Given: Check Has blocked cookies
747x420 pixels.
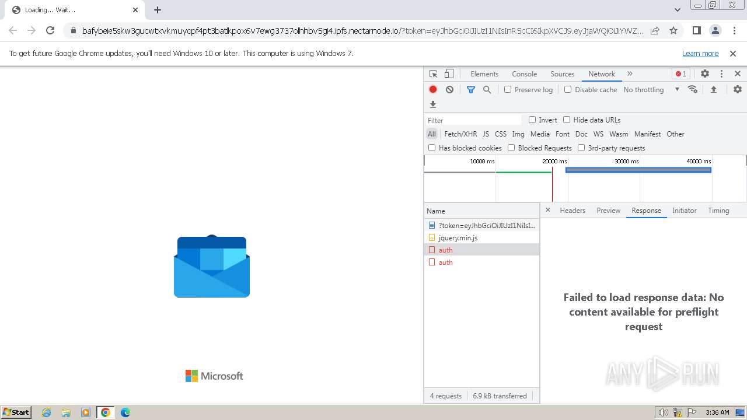Looking at the screenshot, I should (x=432, y=148).
